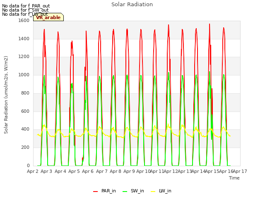Screen dimensions: 265x199
Task: Click the 1600 y-axis tick label
Action: point(24,20)
